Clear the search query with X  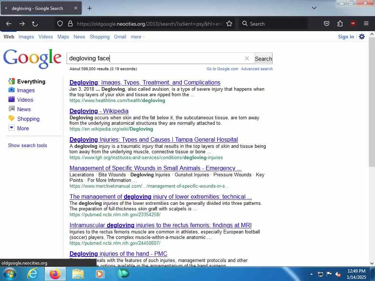246,58
